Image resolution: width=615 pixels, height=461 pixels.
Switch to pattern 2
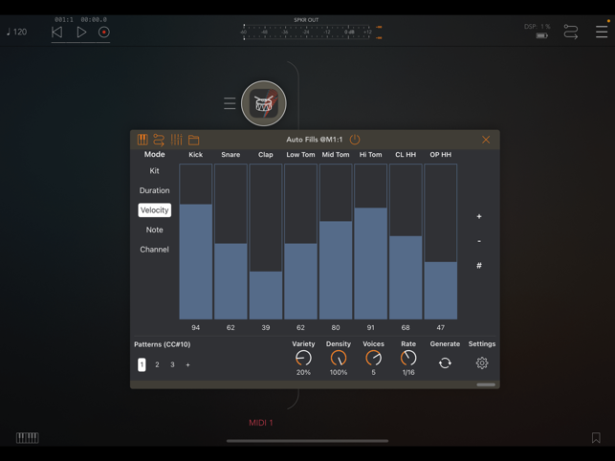coord(157,364)
